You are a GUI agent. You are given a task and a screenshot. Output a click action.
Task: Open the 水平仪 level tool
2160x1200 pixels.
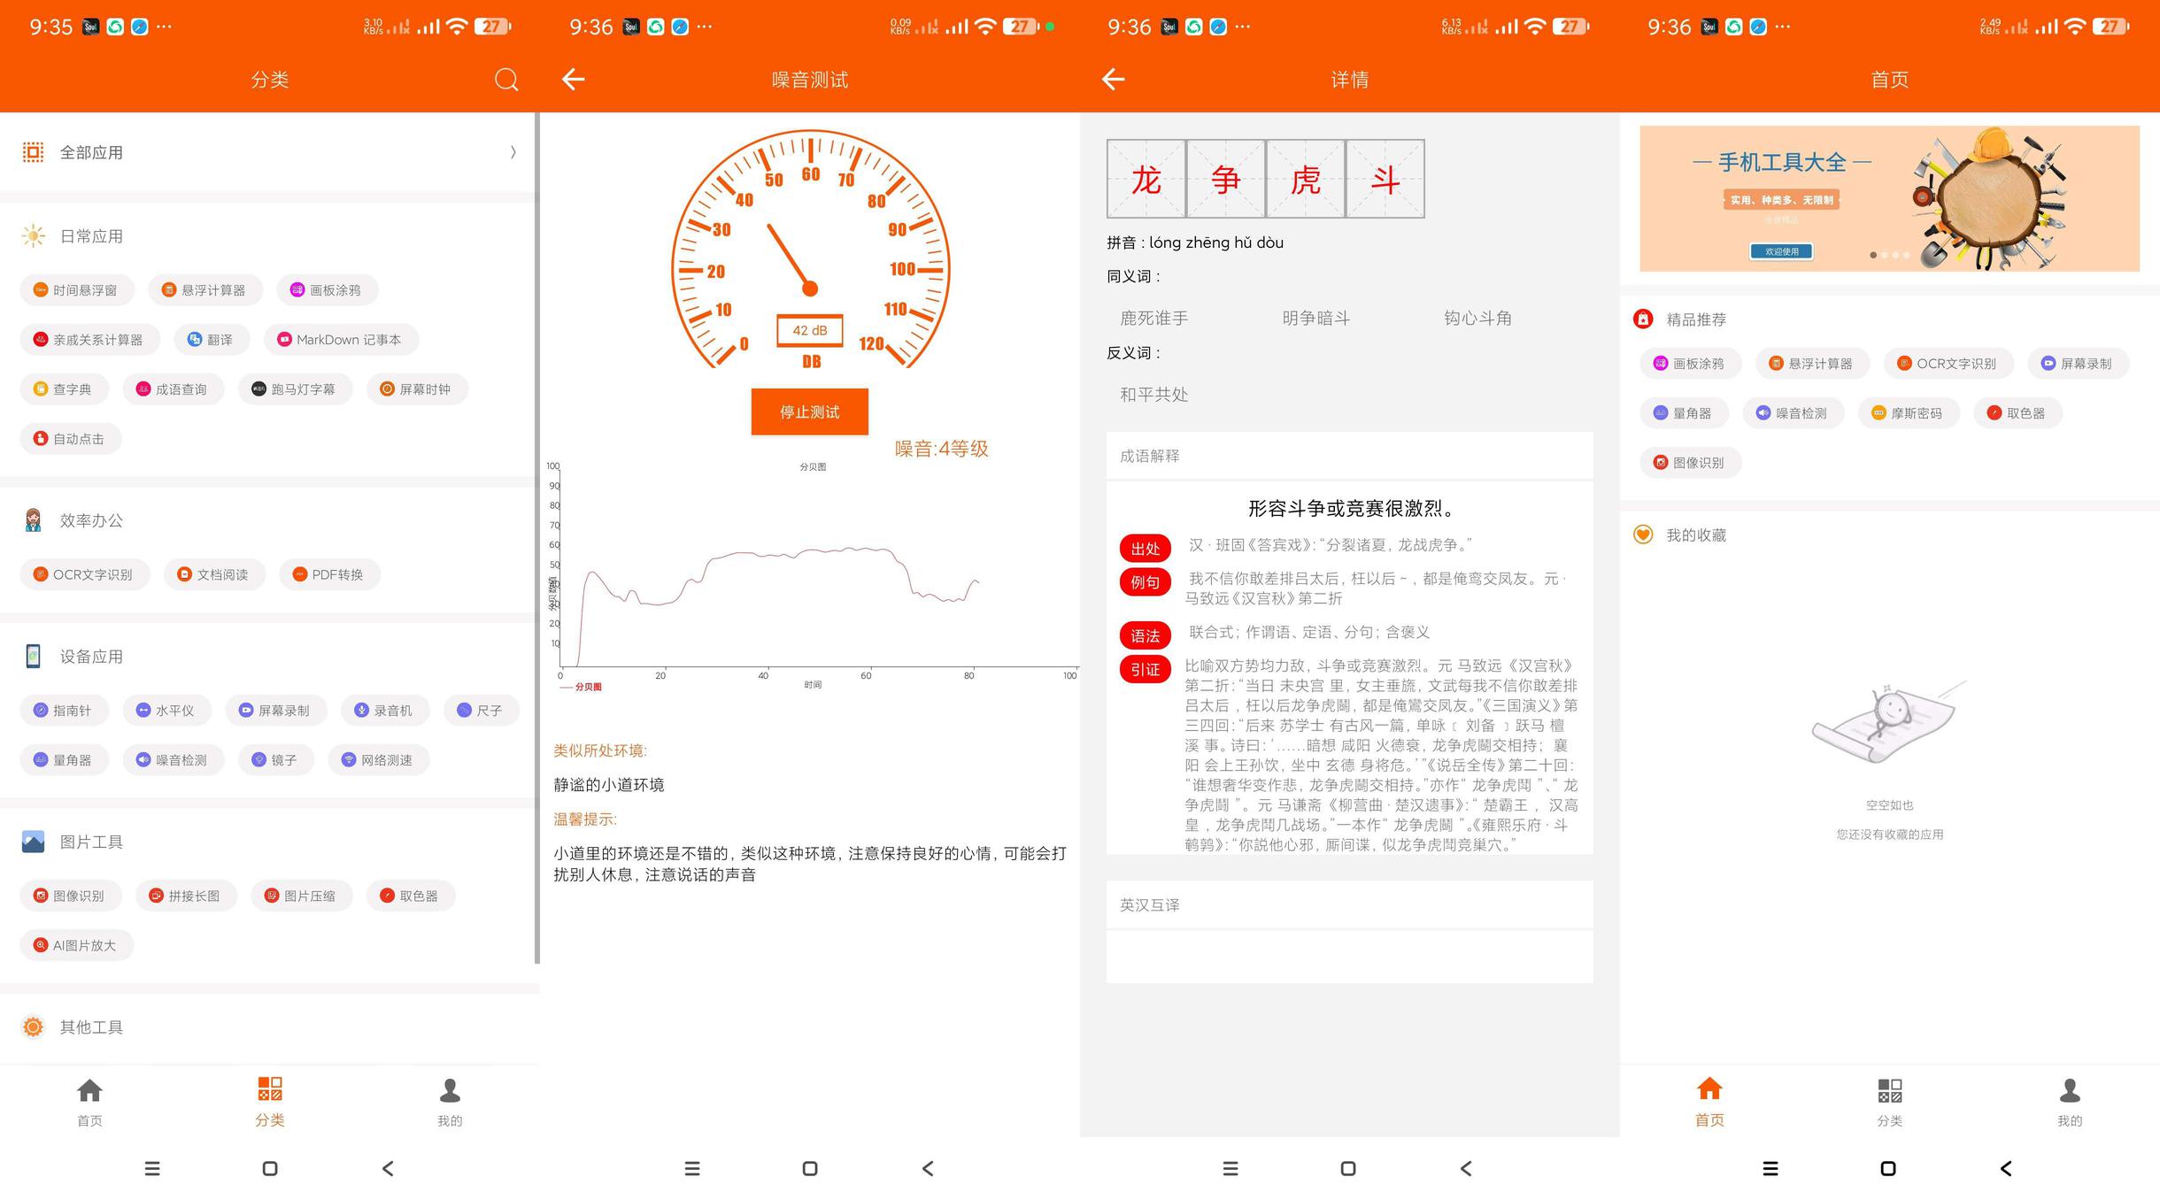[x=166, y=711]
